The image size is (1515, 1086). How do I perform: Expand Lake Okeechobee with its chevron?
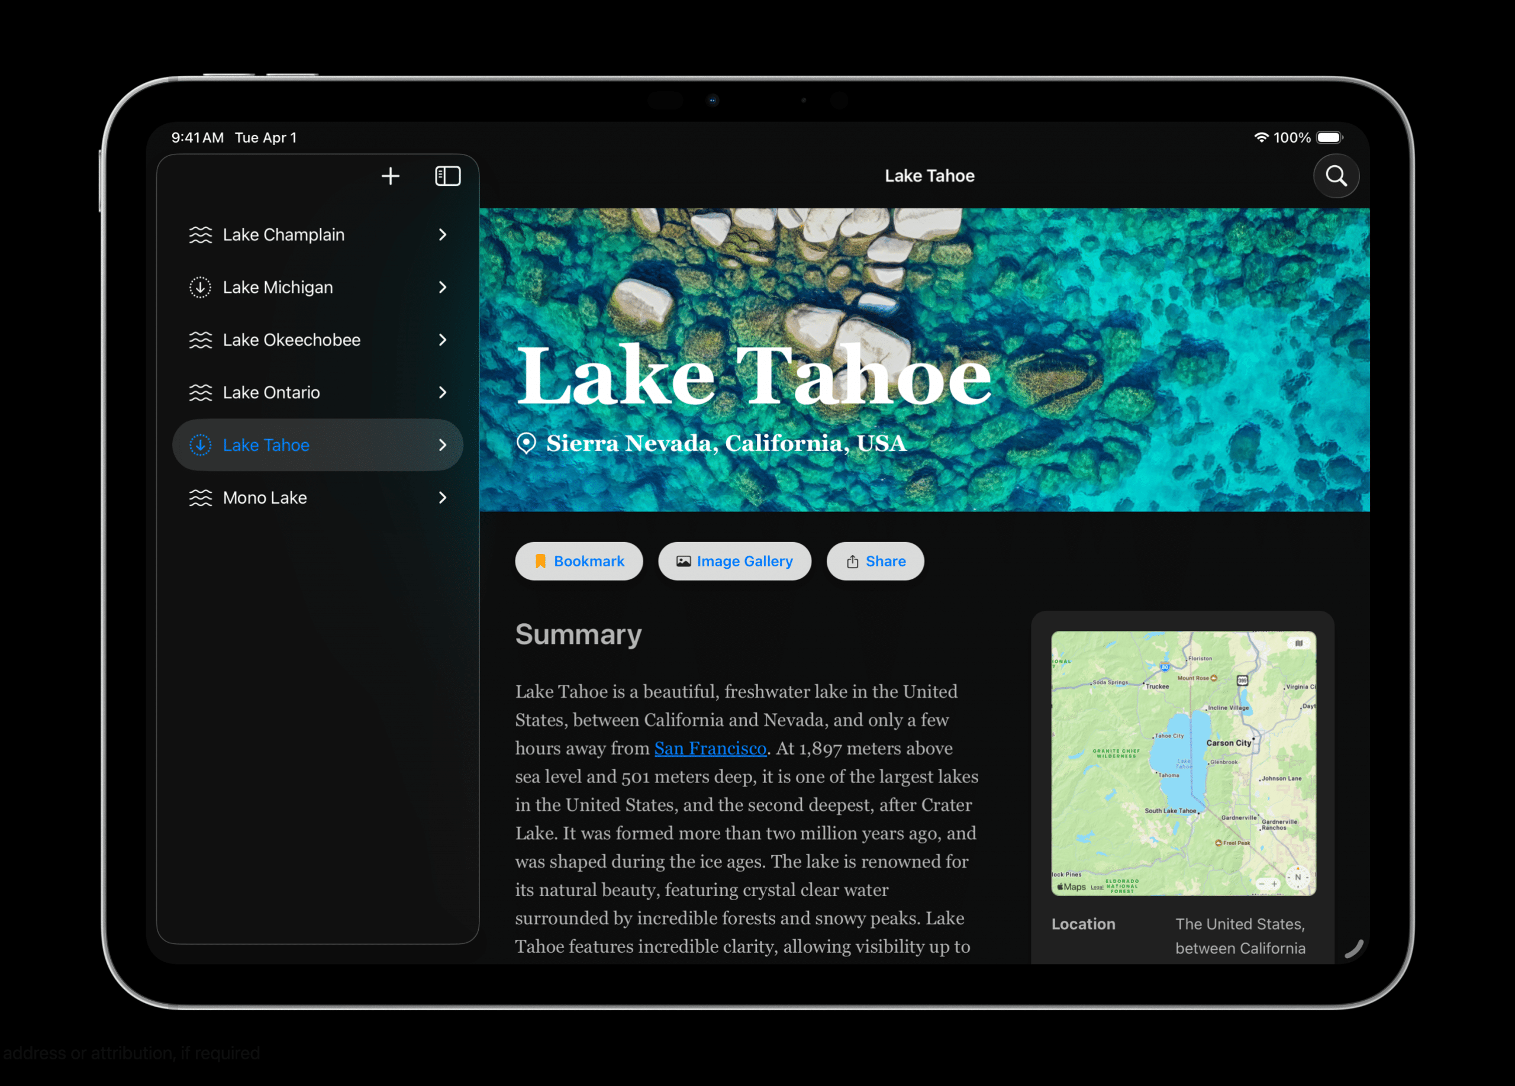point(442,340)
